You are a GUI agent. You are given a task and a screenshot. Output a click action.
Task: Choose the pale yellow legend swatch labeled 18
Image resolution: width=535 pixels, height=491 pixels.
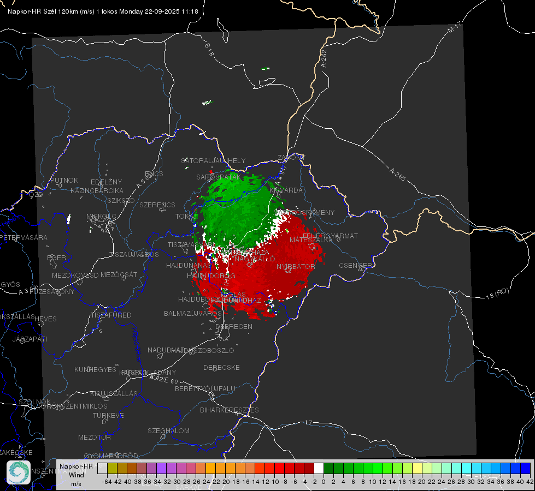(x=418, y=469)
